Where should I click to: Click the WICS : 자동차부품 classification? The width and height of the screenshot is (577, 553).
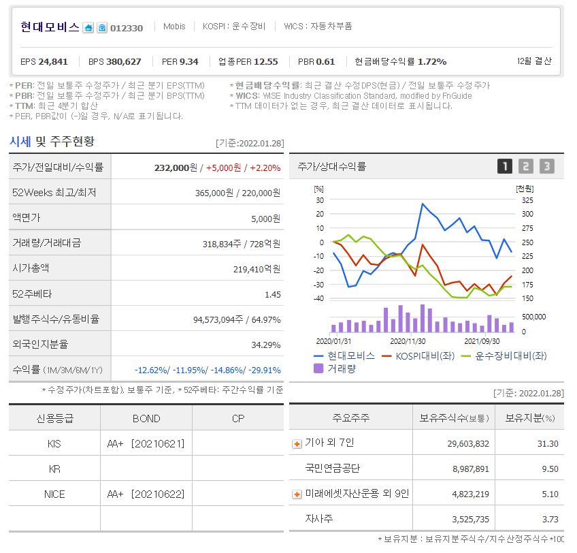coord(318,26)
